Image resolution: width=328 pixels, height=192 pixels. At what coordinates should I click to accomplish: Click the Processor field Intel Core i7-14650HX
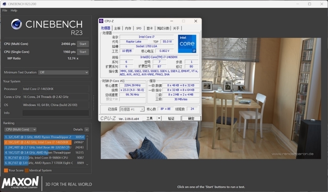click(x=56, y=89)
